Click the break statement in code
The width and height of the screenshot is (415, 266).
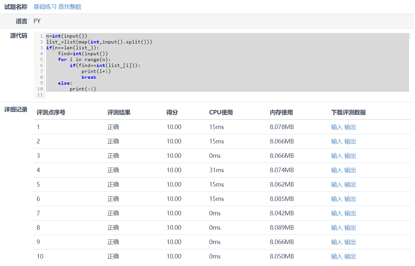coord(89,77)
